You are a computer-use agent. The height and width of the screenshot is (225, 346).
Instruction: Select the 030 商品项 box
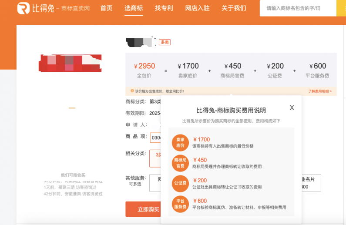155,138
